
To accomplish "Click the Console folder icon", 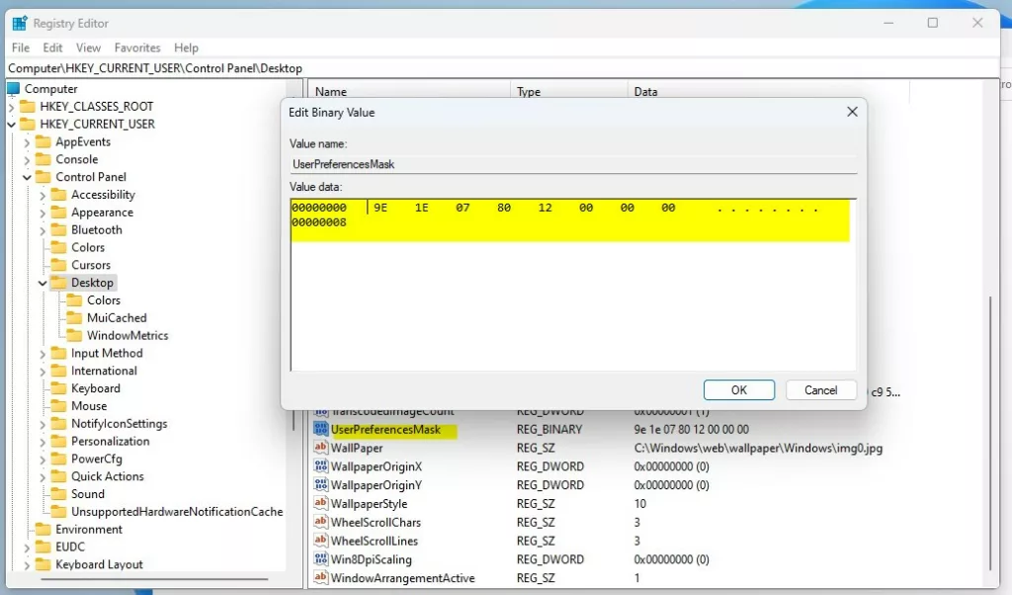I will [x=43, y=159].
